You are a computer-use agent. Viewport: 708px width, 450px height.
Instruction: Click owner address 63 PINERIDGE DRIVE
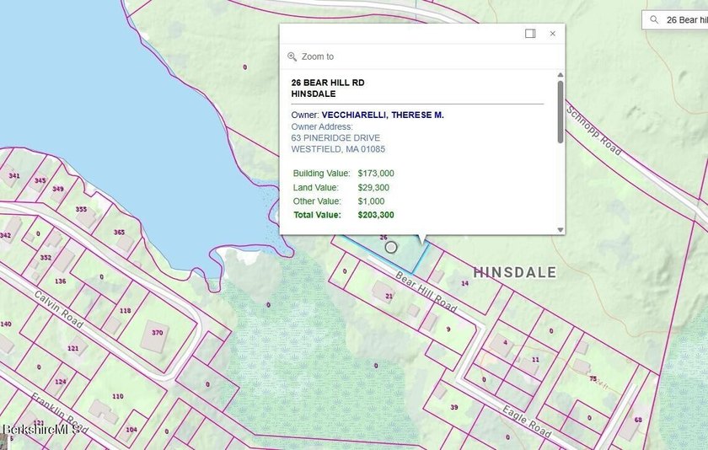click(335, 137)
